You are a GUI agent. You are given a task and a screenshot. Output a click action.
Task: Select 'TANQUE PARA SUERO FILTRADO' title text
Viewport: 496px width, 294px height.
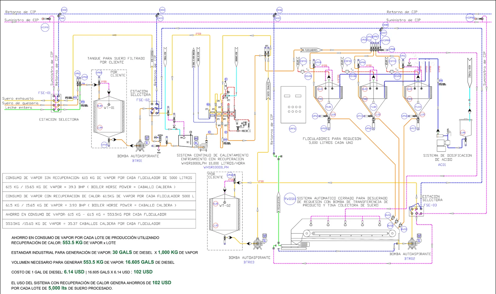[x=116, y=58]
